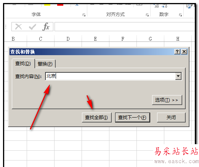Click the formula bar cancel X icon
Screen dimensions: 199x167
tap(18, 27)
